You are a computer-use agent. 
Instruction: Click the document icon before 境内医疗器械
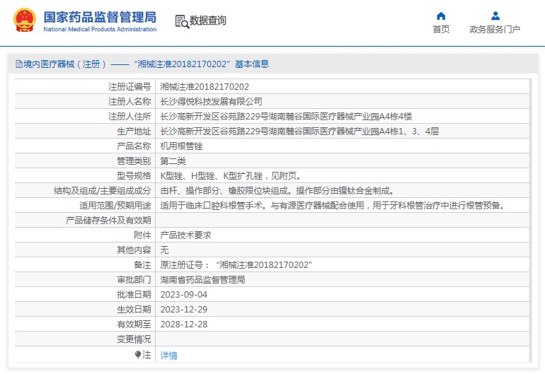pos(19,64)
